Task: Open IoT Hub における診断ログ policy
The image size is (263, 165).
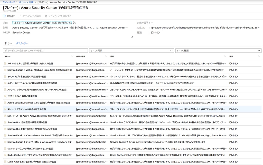Action: coord(30,64)
